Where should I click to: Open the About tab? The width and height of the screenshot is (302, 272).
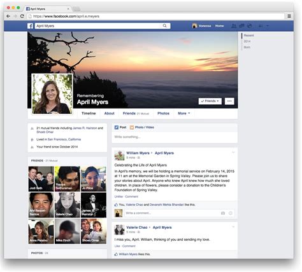coord(110,113)
